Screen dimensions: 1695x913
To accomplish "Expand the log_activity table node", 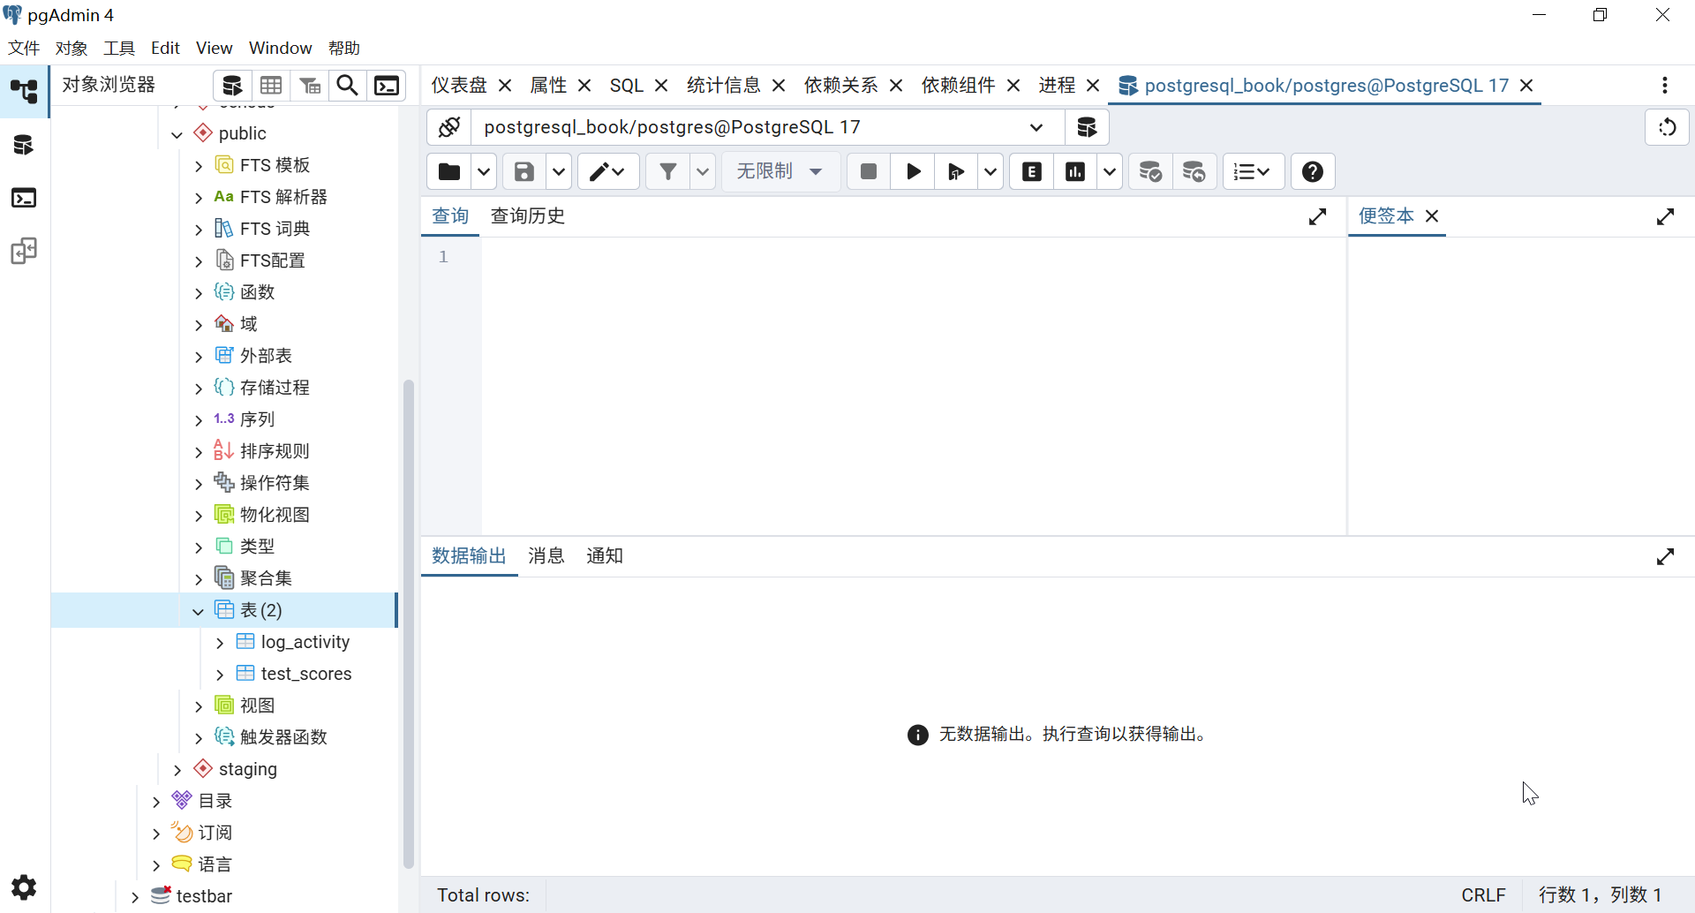I will pos(220,643).
